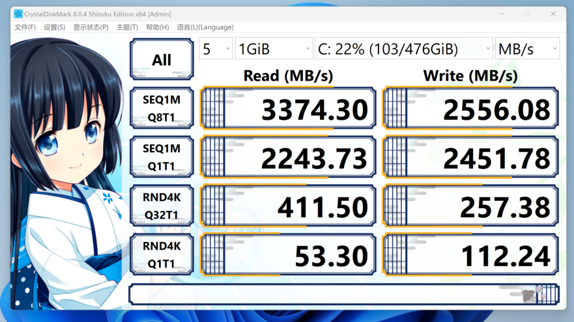Click the Read (MB/s) column header
574x322 pixels.
288,76
